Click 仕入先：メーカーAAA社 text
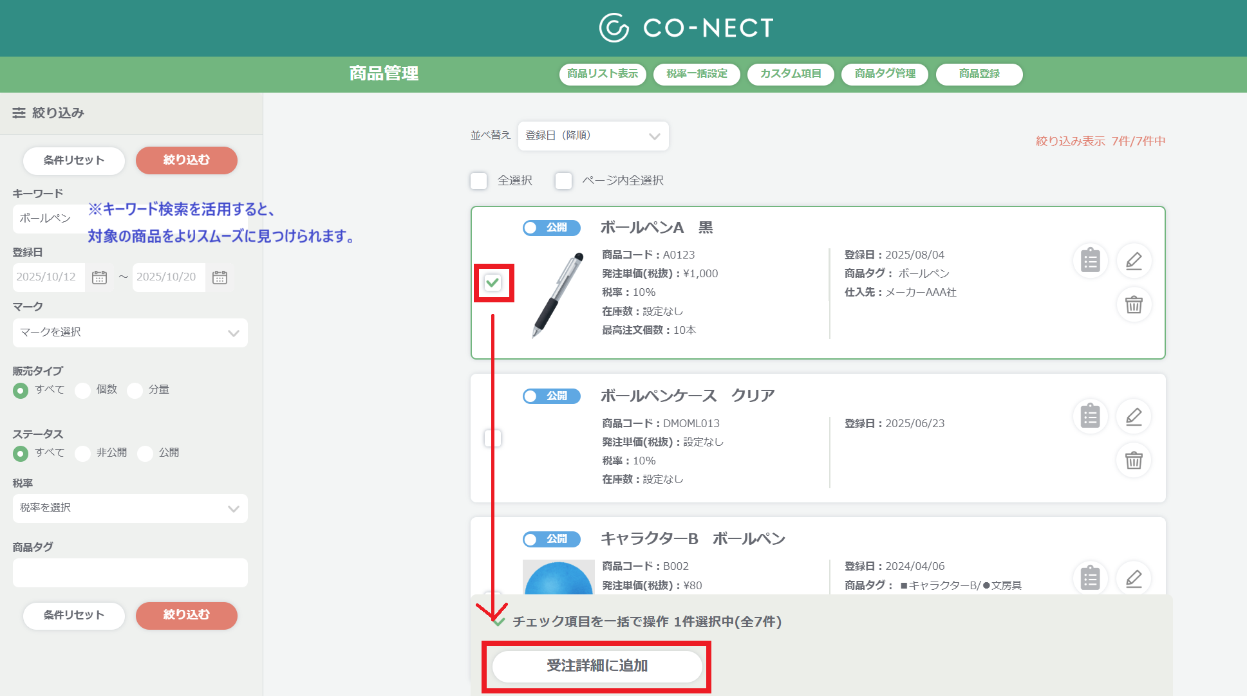Image resolution: width=1247 pixels, height=696 pixels. point(900,292)
